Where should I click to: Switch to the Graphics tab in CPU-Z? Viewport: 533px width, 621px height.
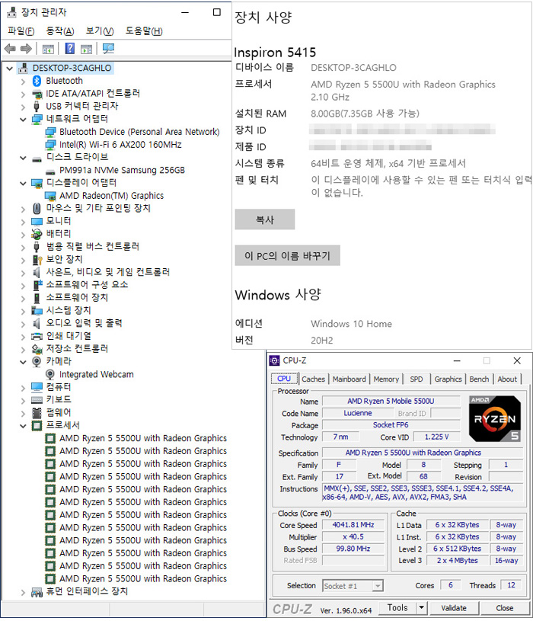coord(448,379)
